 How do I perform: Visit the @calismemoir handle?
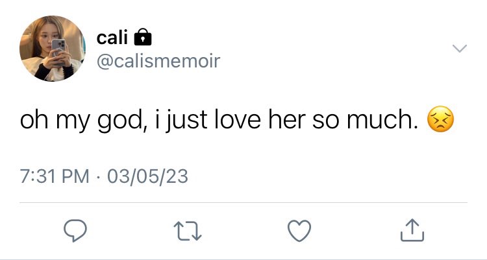pos(158,61)
